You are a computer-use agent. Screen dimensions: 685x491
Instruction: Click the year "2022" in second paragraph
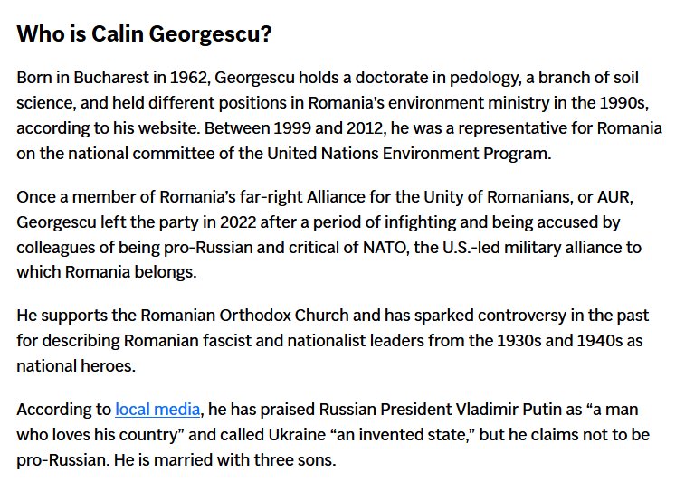click(x=238, y=222)
